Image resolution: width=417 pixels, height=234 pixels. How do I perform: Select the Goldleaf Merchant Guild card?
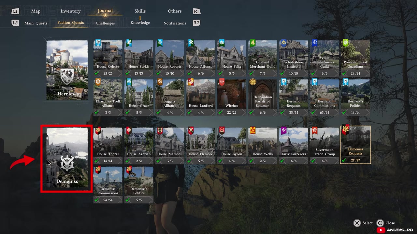[x=263, y=58]
